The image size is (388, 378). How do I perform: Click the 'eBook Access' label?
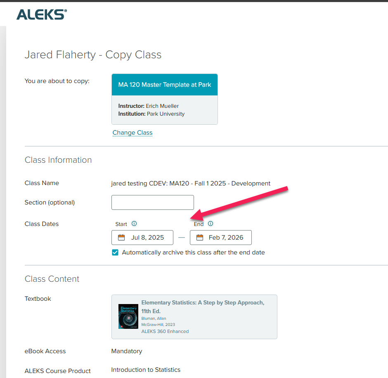45,351
